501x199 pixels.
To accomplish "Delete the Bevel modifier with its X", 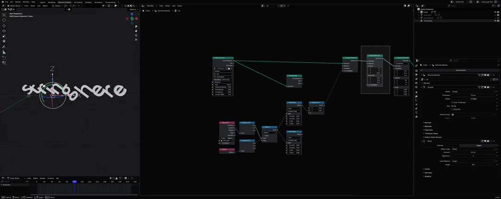I will (x=494, y=141).
